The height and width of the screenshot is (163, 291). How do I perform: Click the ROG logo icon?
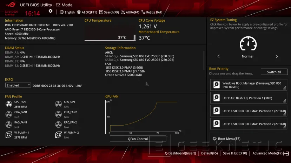pos(11,5)
